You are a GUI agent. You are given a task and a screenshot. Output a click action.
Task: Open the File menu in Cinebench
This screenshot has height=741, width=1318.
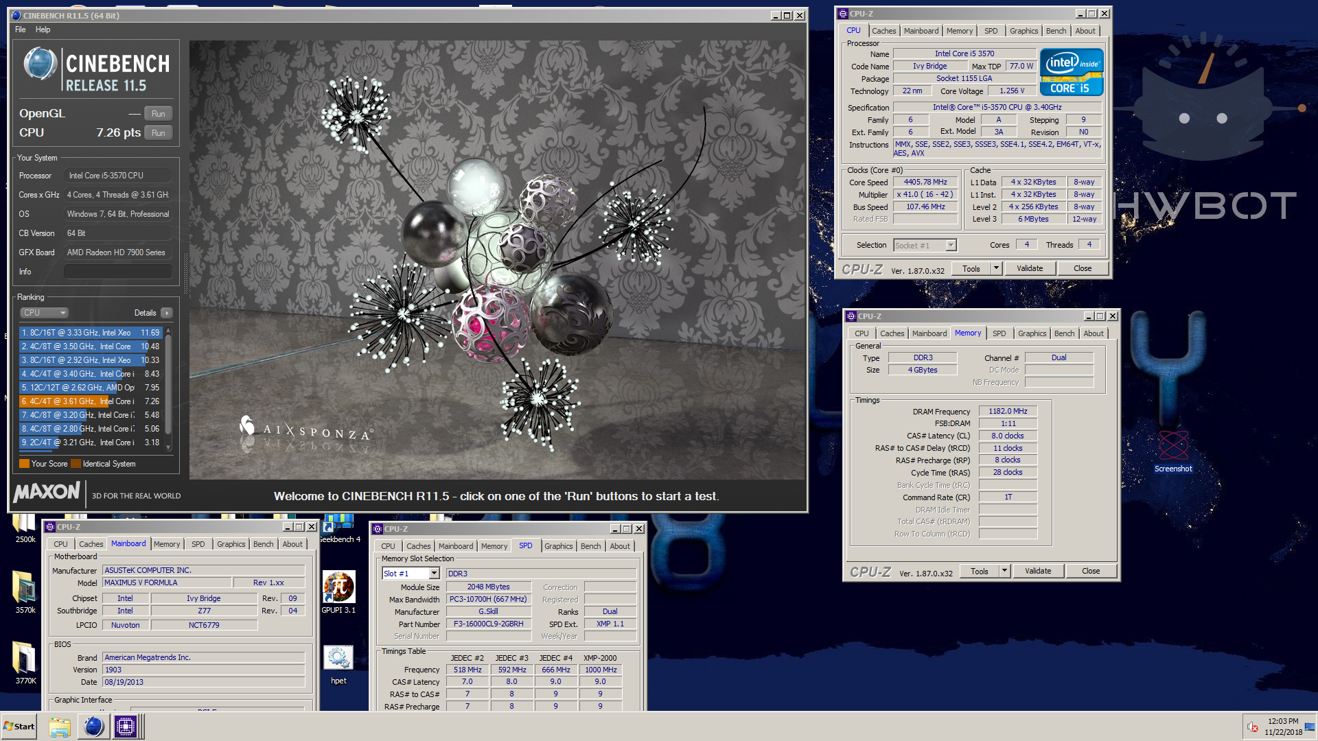click(21, 30)
